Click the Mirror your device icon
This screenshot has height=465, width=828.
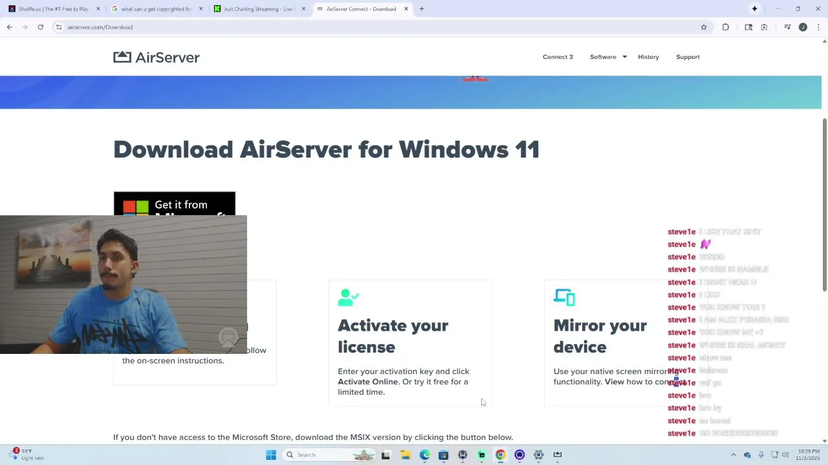click(x=564, y=297)
